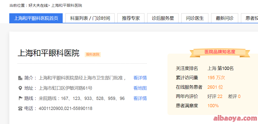
Task: Click the 100% satisfaction value
Action: tap(213, 105)
